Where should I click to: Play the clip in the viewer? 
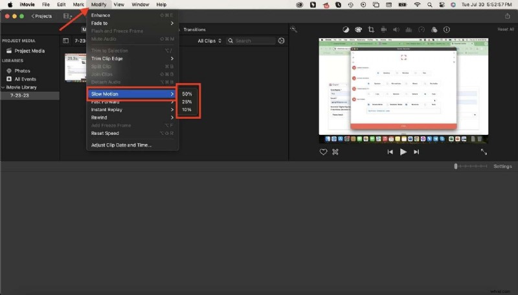click(403, 152)
